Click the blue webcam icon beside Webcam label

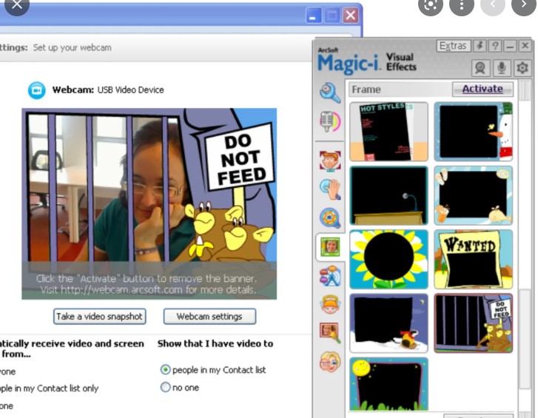(37, 90)
